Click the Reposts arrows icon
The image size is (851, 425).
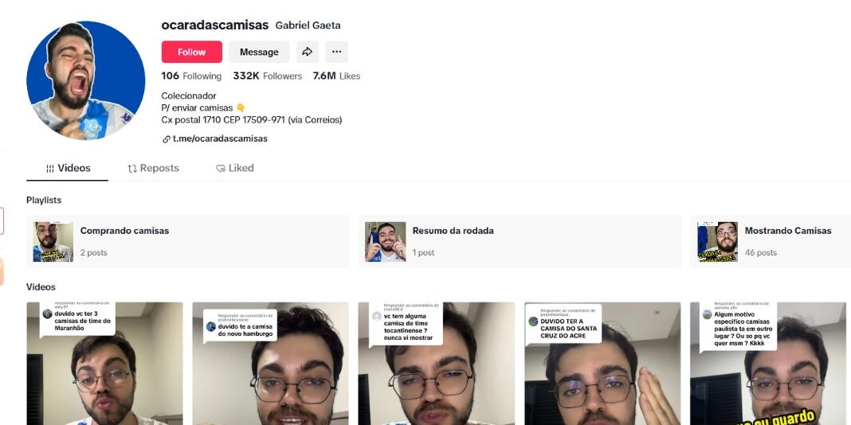coord(132,169)
